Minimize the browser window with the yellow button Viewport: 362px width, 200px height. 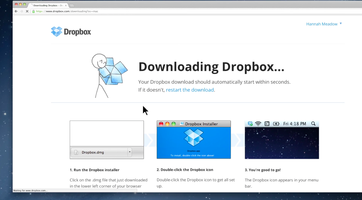coord(20,4)
